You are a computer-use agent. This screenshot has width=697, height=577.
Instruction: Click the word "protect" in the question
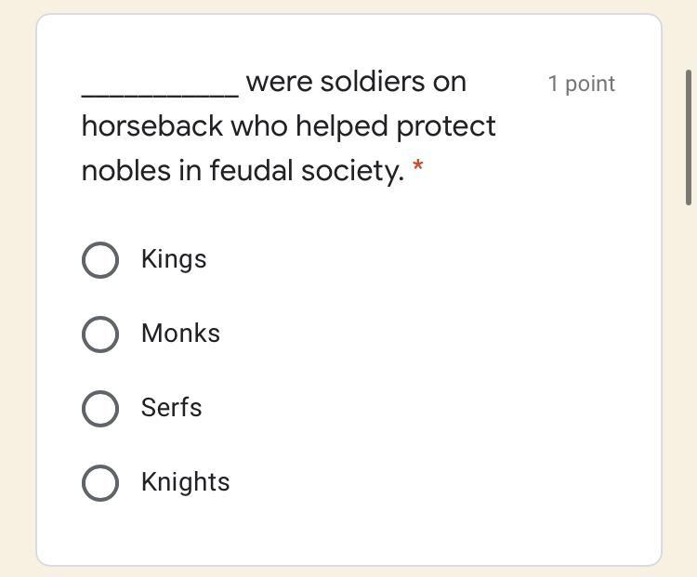click(446, 127)
